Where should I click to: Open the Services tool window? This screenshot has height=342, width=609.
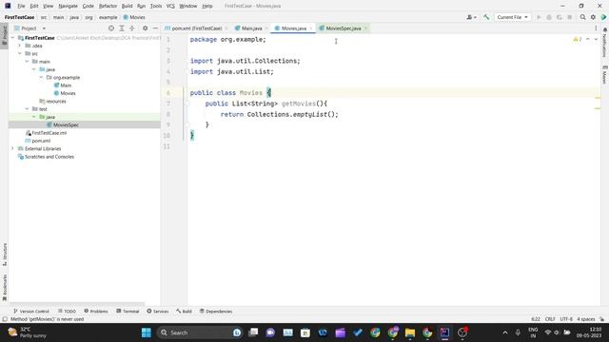point(157,311)
